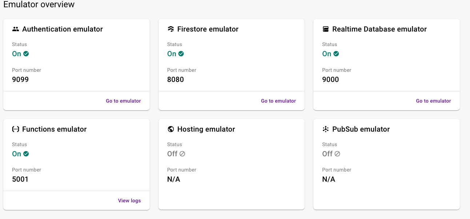The height and width of the screenshot is (219, 470).
Task: Go to the Realtime Database emulator
Action: (x=433, y=101)
